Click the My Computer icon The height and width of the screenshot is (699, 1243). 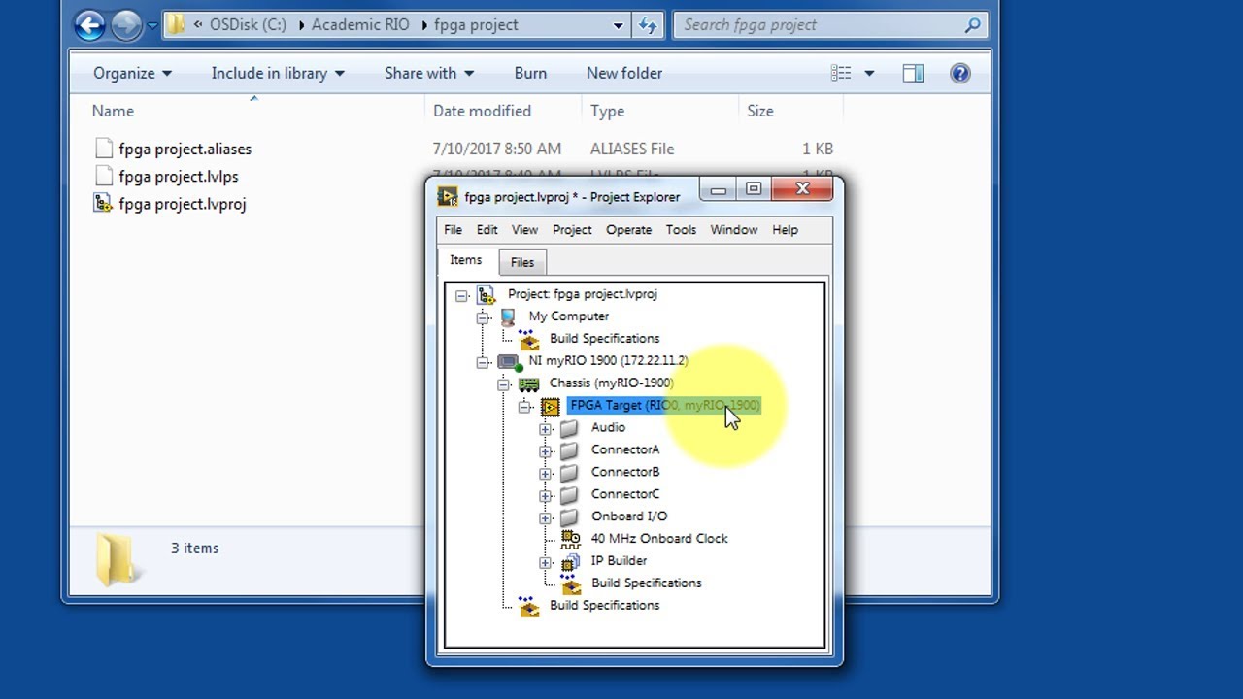click(x=508, y=316)
